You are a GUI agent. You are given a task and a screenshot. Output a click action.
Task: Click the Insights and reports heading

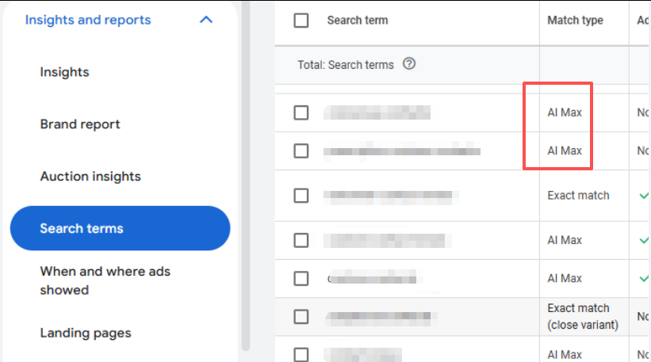88,20
